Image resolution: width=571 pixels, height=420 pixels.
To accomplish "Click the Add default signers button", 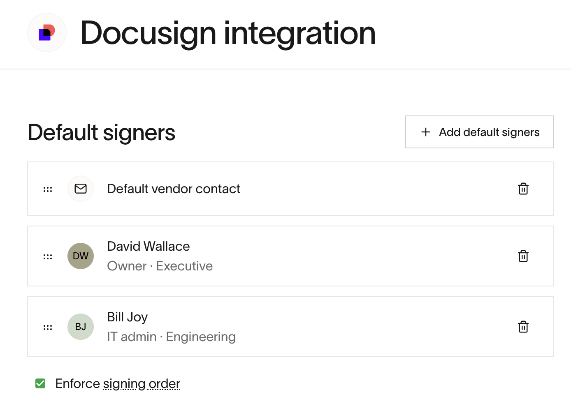I will 479,132.
